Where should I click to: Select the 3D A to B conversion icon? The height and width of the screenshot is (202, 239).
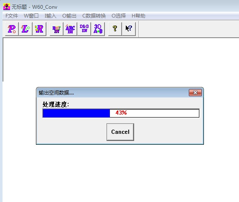tap(98, 29)
